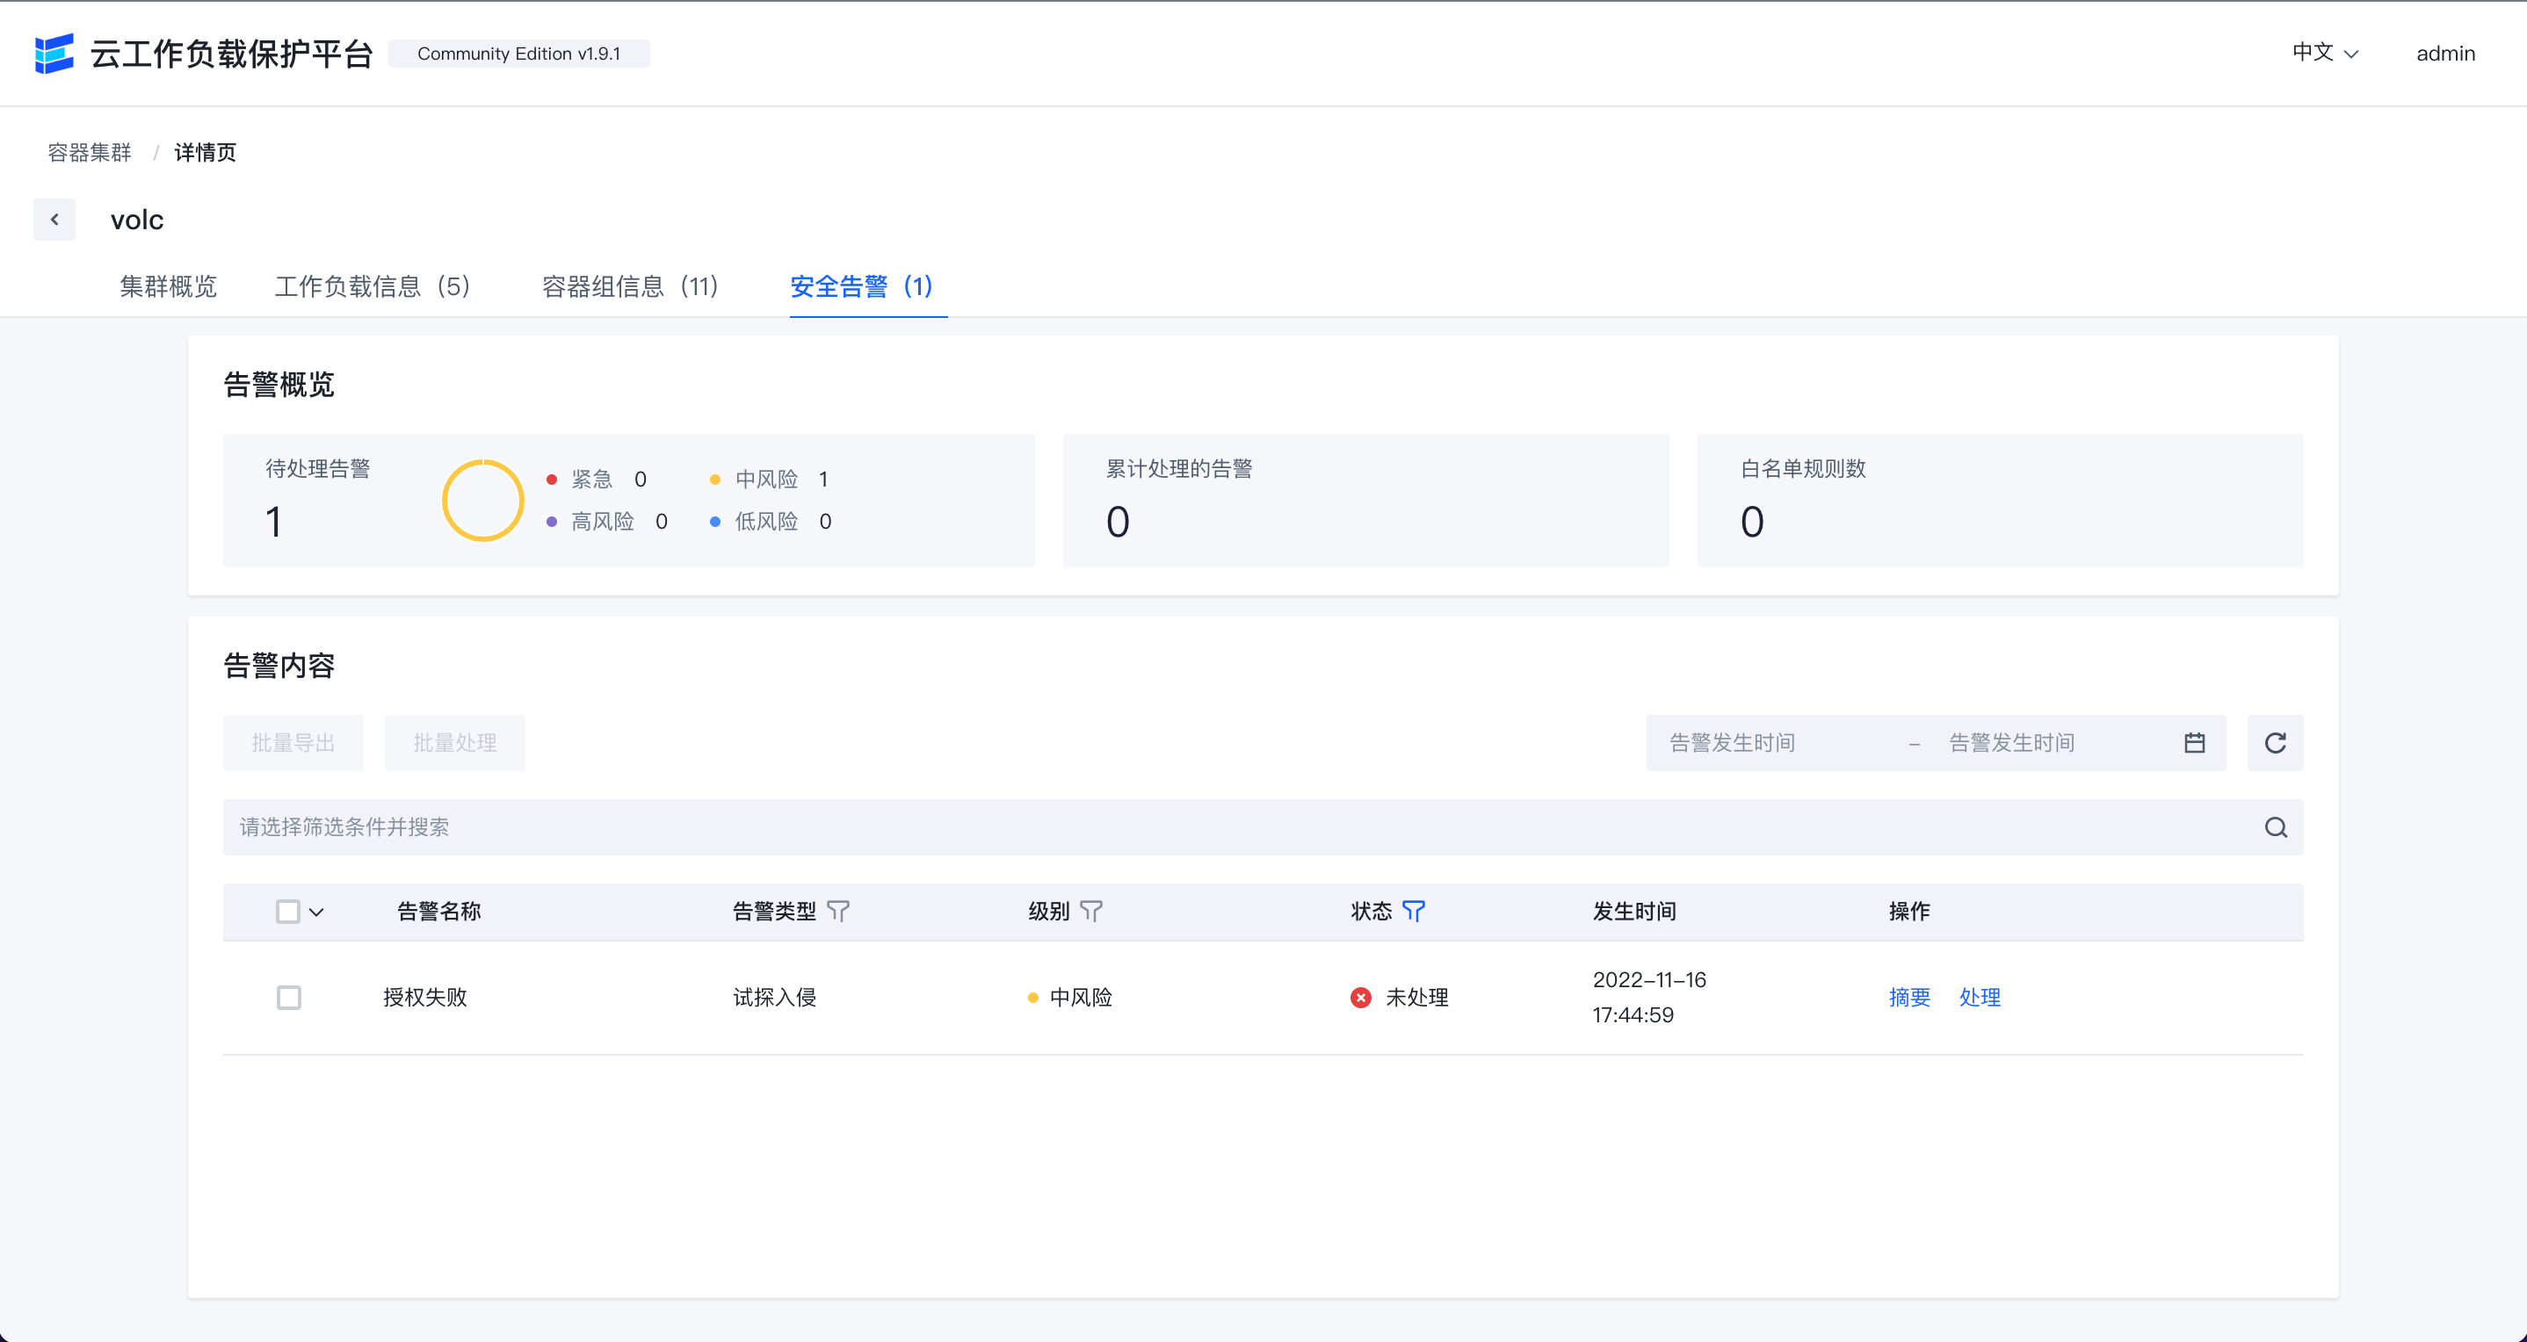Tick the checkbox for 授权失败 alert row
This screenshot has width=2527, height=1342.
point(288,998)
